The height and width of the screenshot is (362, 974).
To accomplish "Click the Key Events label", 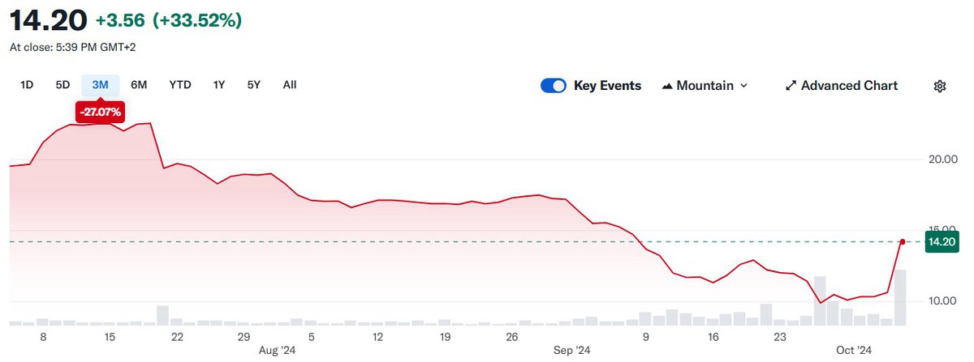I will tap(607, 86).
